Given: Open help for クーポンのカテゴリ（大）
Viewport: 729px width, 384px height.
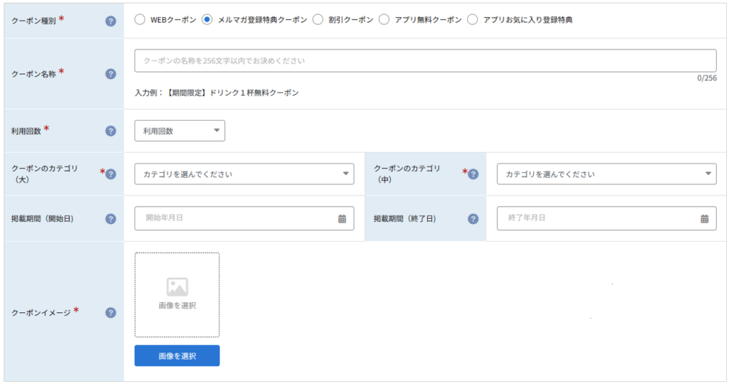Looking at the screenshot, I should tap(110, 174).
